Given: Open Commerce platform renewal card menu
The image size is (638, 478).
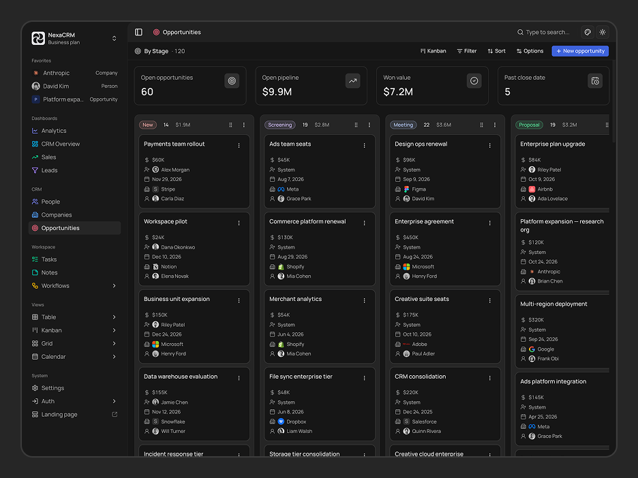Looking at the screenshot, I should click(x=364, y=223).
